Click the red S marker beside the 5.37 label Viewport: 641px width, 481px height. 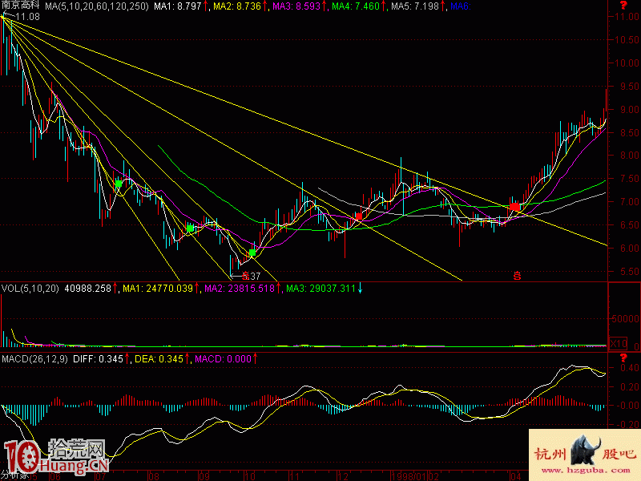point(245,276)
